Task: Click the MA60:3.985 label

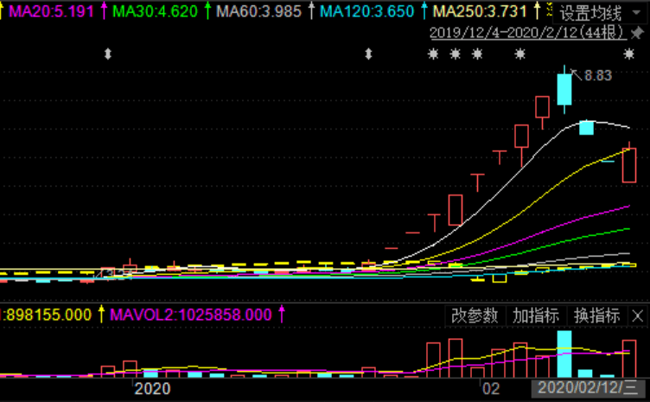Action: point(259,11)
